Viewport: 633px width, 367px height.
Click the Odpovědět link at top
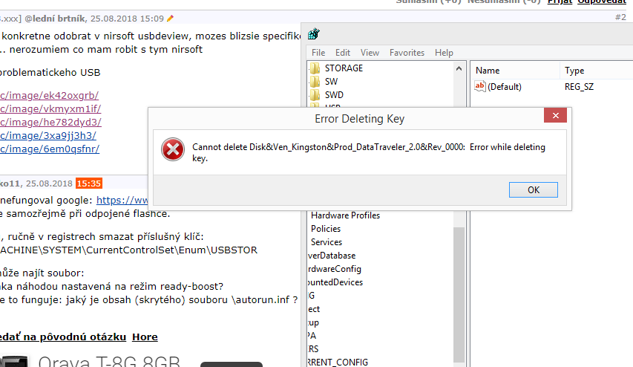pos(602,2)
